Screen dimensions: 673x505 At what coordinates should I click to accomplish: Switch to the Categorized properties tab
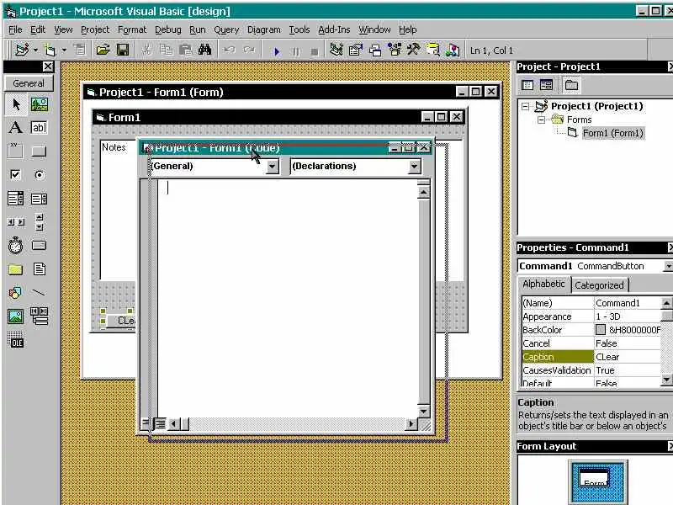[x=599, y=285]
